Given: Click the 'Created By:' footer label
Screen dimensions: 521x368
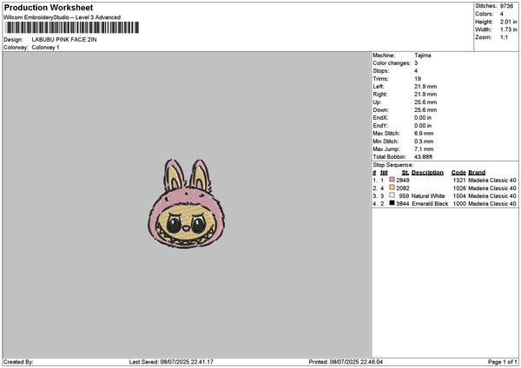Looking at the screenshot, I should tap(18, 362).
